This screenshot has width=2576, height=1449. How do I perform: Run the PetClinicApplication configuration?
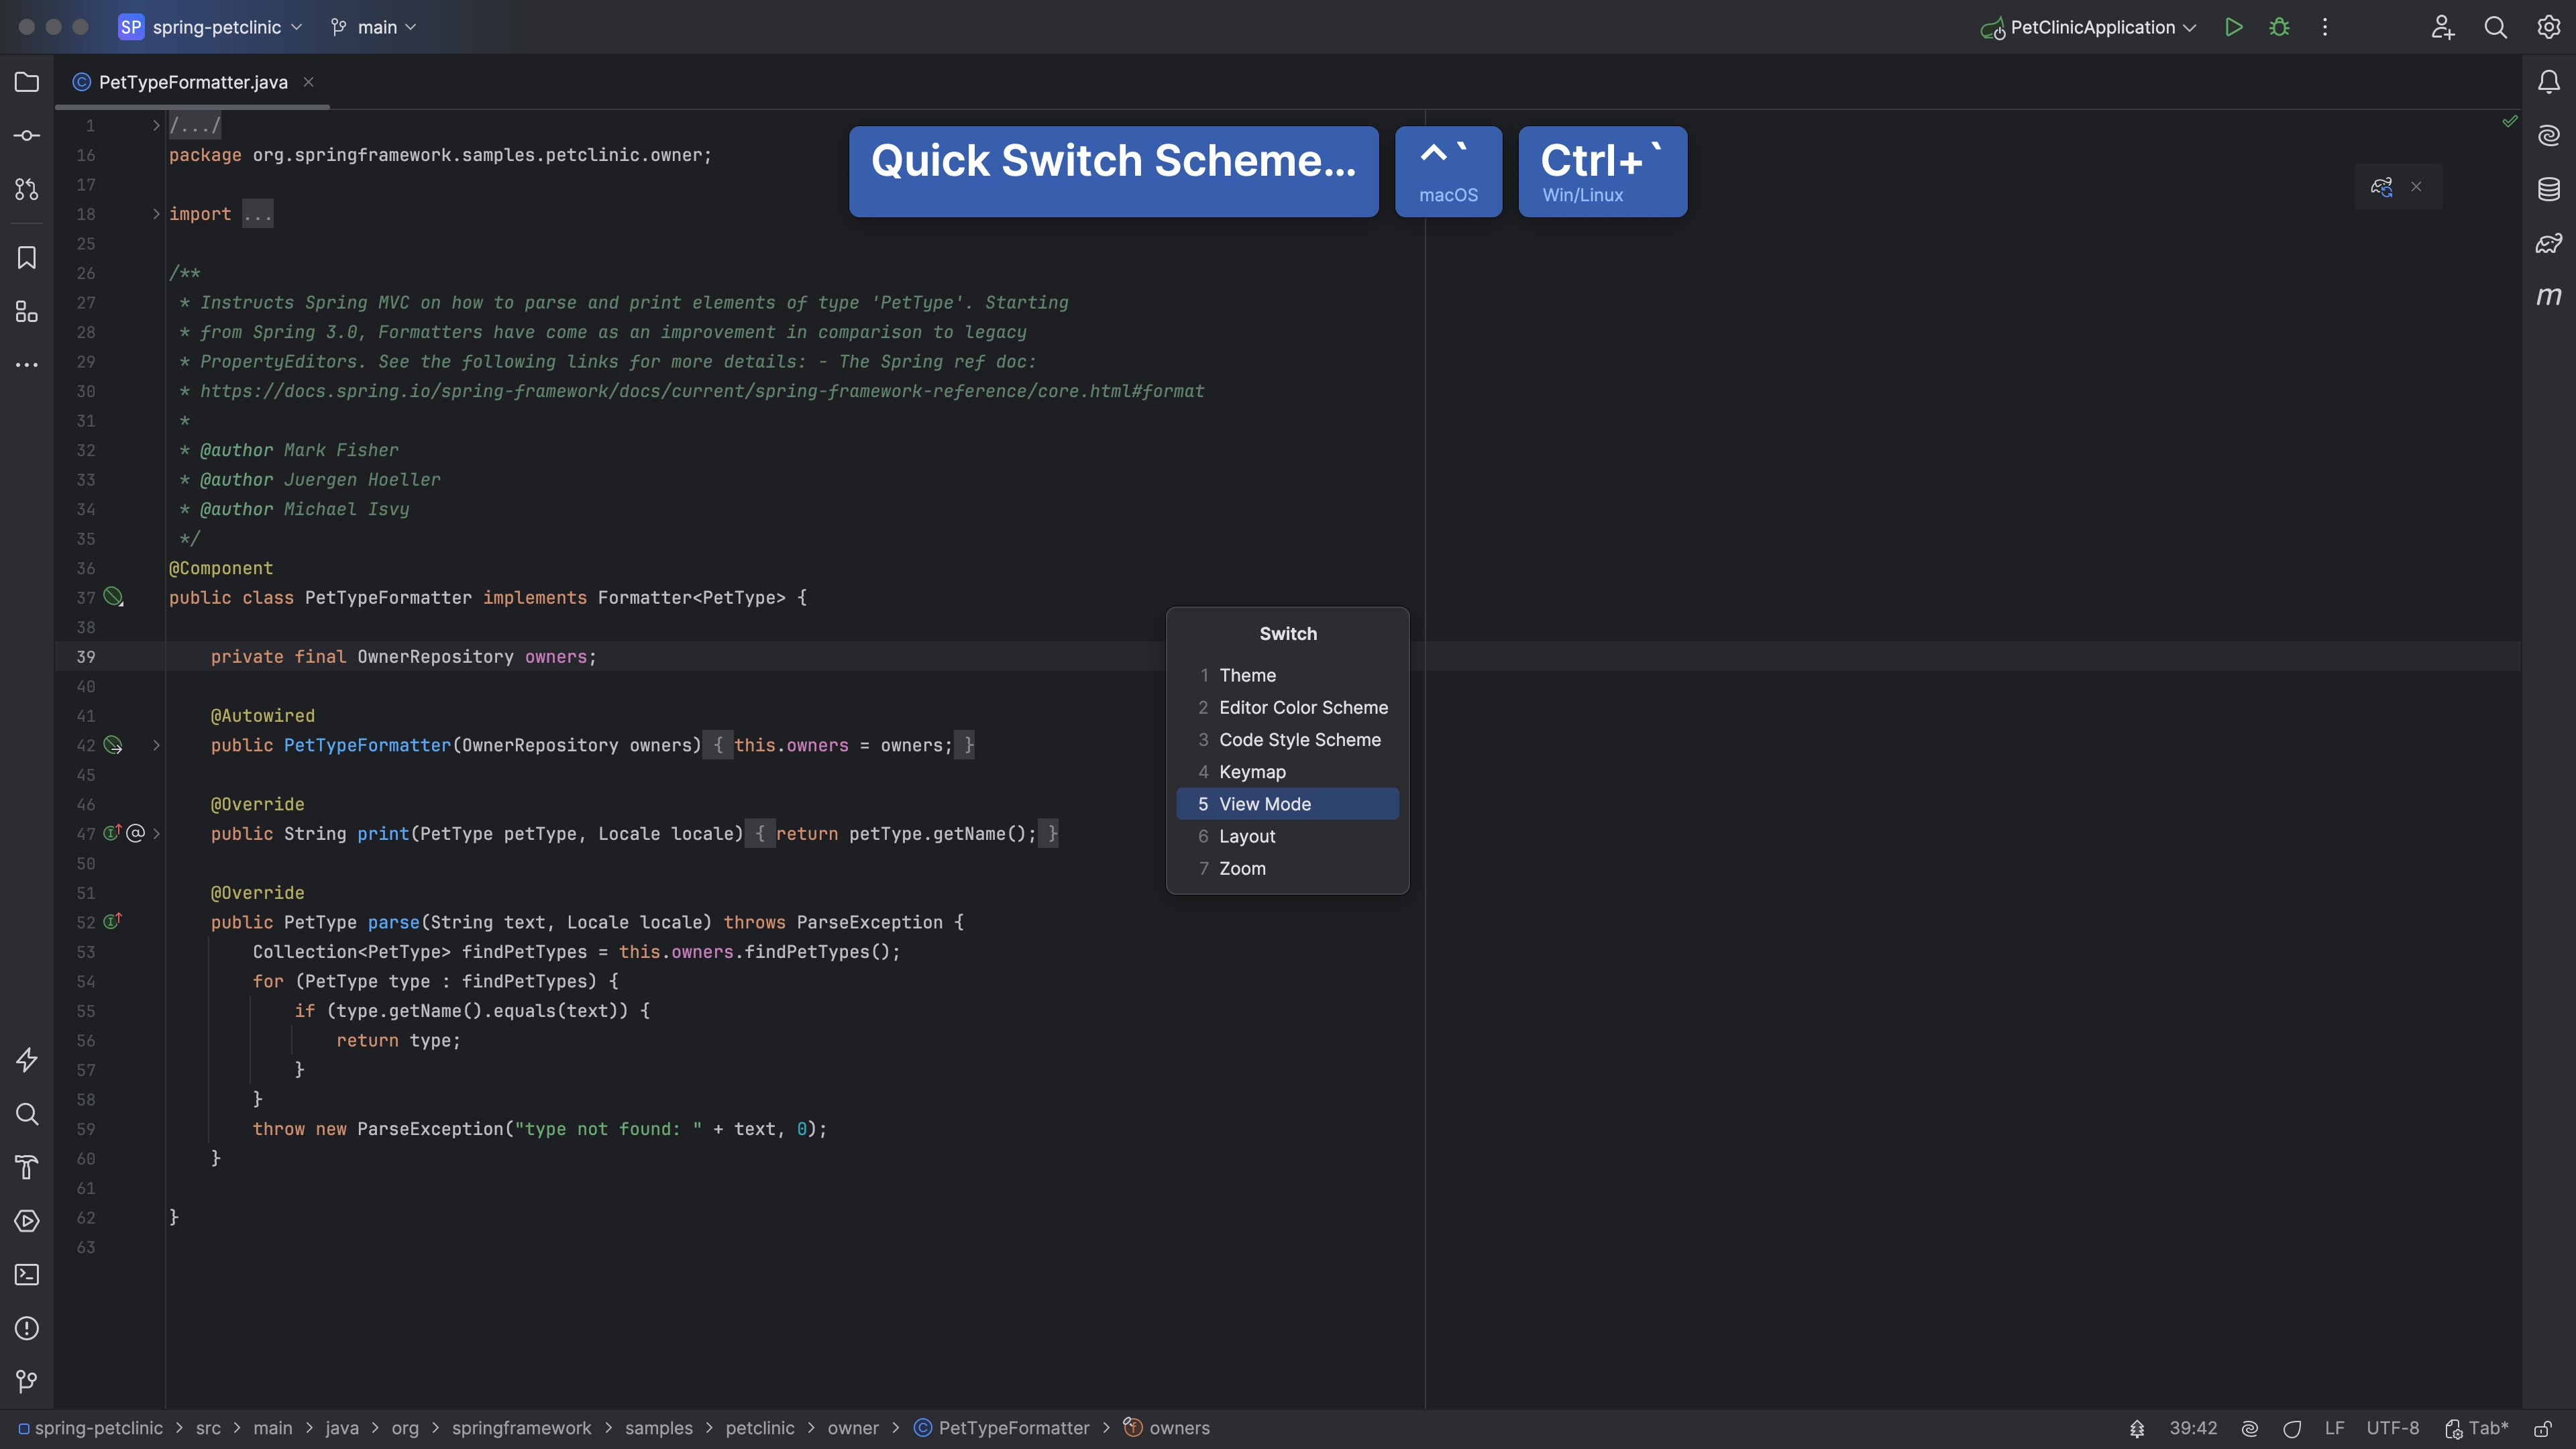click(x=2233, y=27)
